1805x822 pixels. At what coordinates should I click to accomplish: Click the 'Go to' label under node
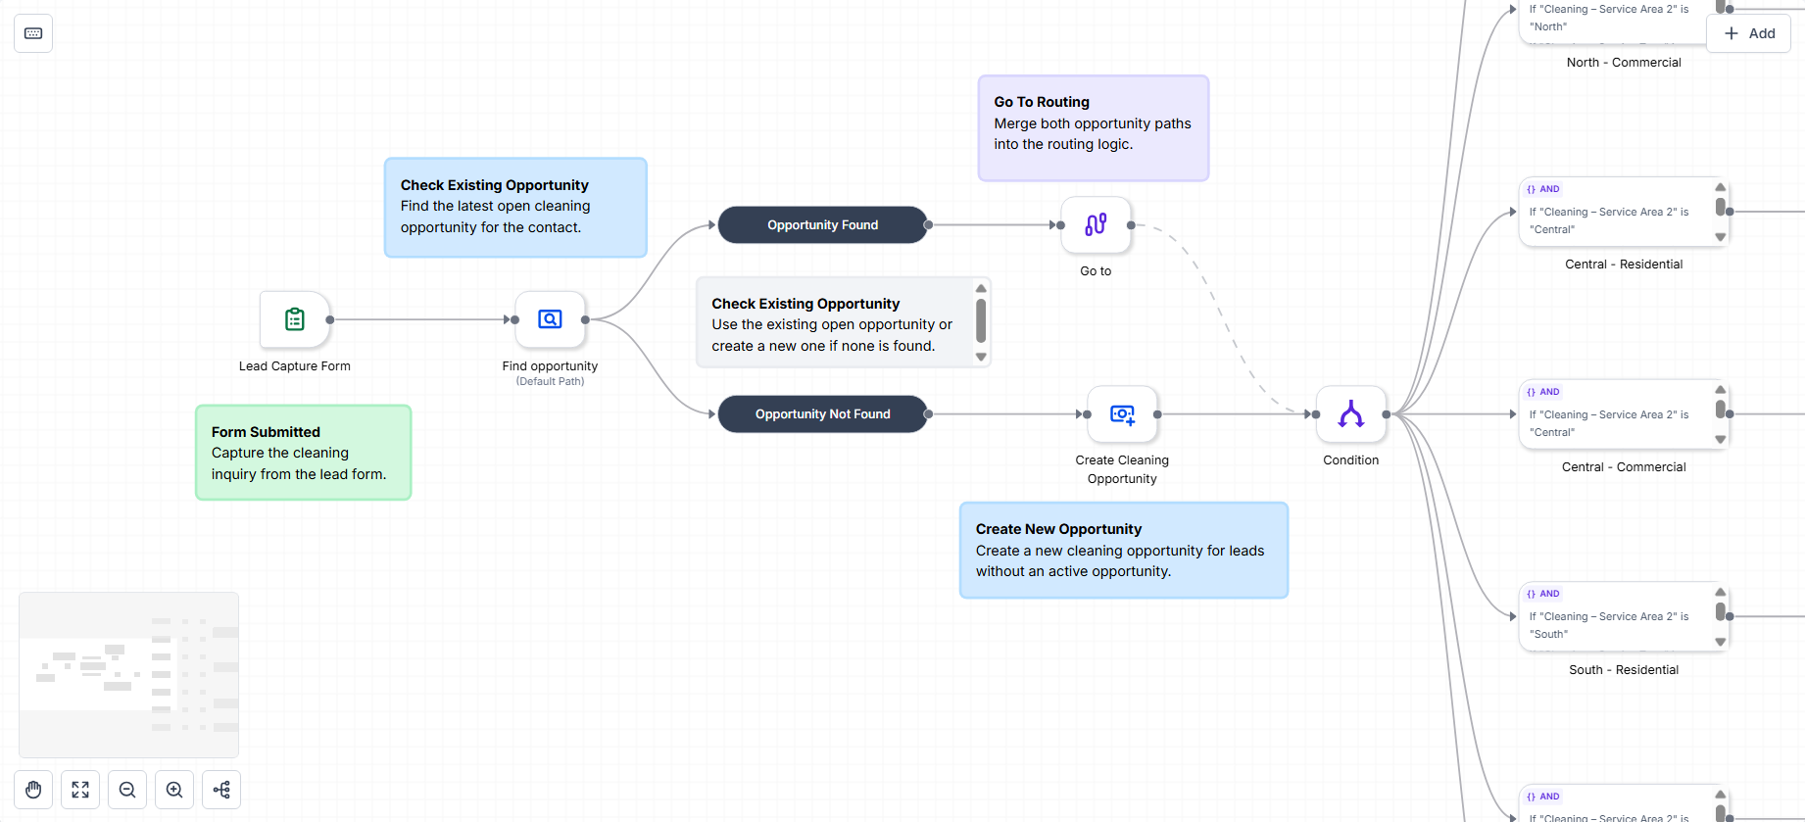click(x=1096, y=271)
